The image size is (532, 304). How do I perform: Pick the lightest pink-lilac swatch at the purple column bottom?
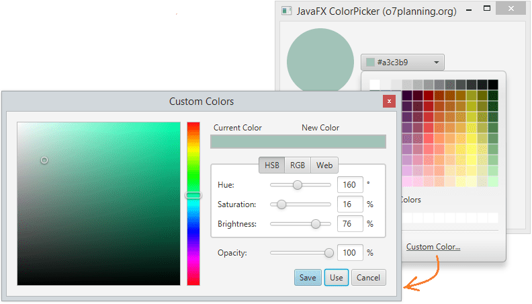[407, 182]
